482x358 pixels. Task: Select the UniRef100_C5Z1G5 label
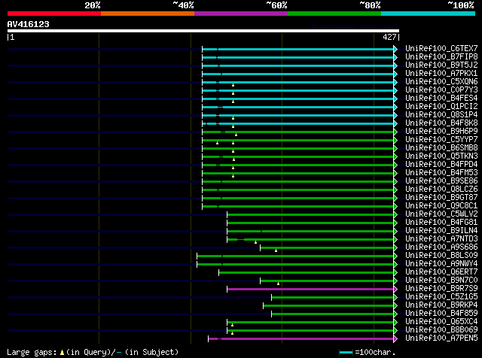point(441,297)
